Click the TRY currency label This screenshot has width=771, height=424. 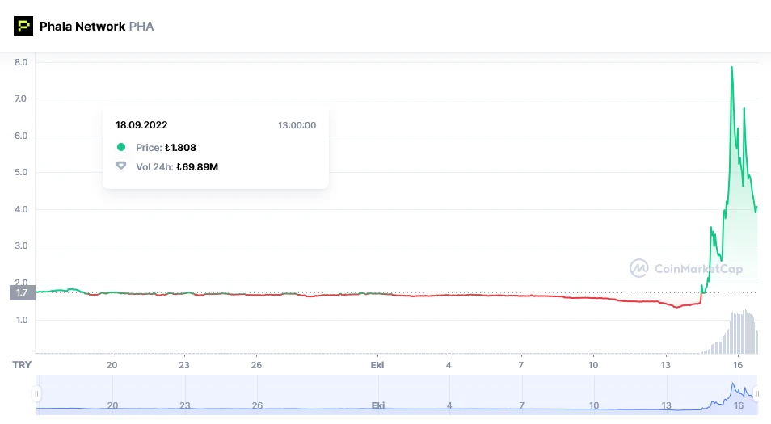coord(22,365)
